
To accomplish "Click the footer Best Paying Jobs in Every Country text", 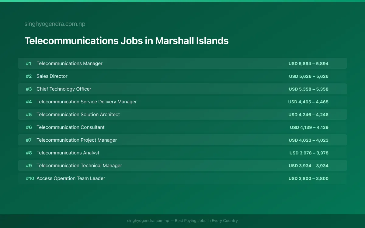I will (x=206, y=221).
